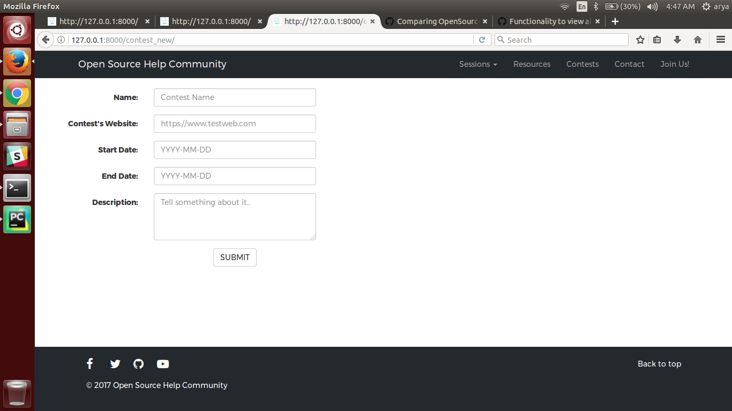Image resolution: width=732 pixels, height=411 pixels.
Task: Open the Twitter icon in footer
Action: tap(115, 364)
